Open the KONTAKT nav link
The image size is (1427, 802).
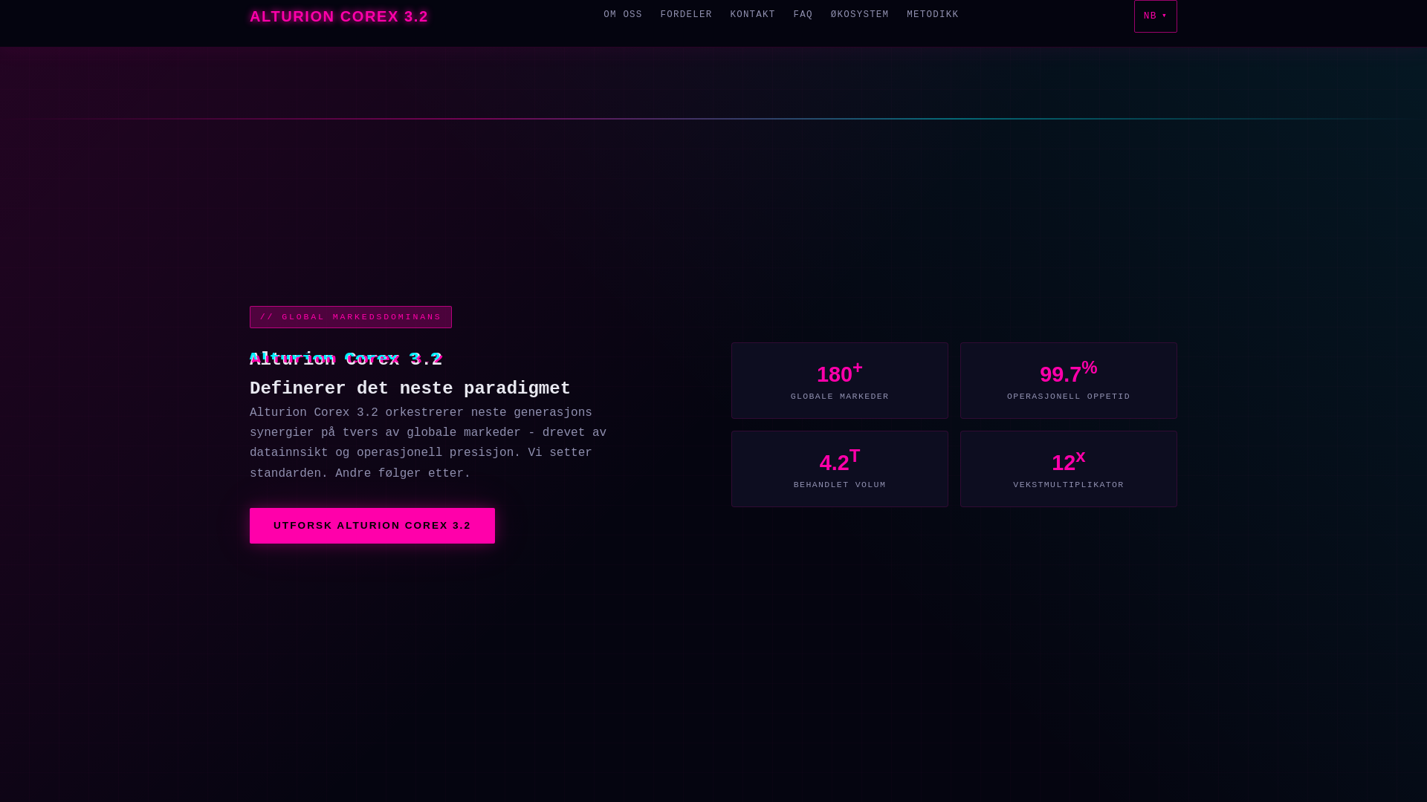[x=752, y=15]
